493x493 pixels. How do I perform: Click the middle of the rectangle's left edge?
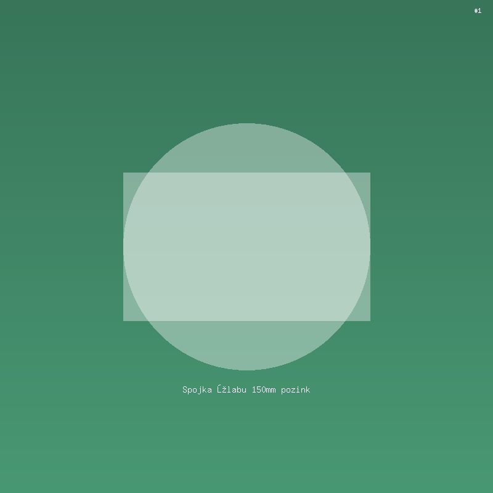click(124, 246)
